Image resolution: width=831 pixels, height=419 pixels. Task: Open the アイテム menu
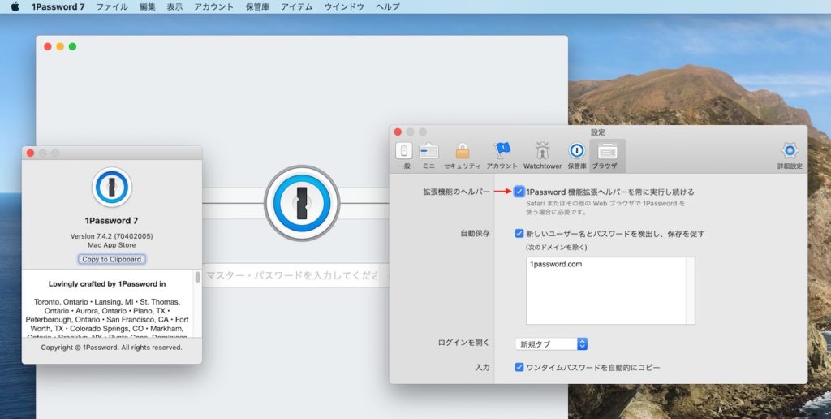tap(297, 6)
